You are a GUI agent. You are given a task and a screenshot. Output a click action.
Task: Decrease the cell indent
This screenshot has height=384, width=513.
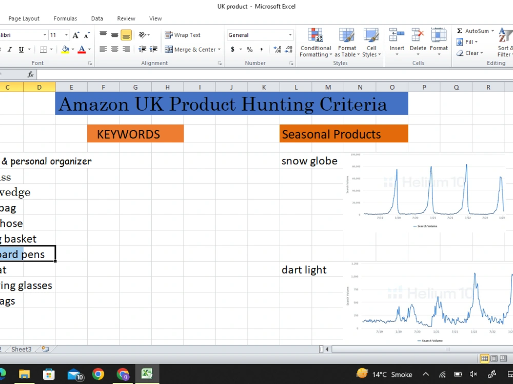[x=142, y=50]
